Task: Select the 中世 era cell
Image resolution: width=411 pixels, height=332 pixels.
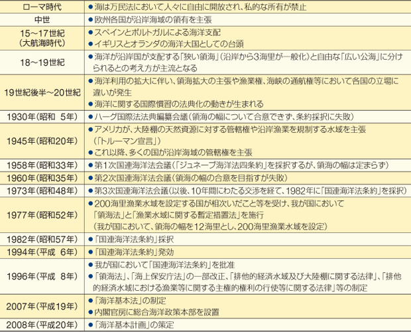Action: pos(43,19)
